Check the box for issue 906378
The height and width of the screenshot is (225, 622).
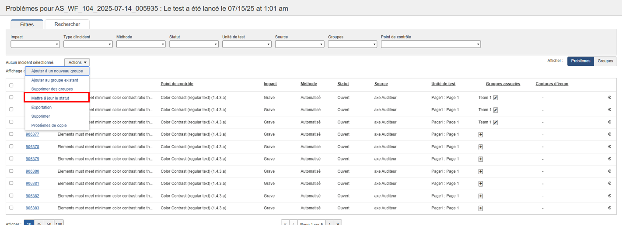point(11,147)
